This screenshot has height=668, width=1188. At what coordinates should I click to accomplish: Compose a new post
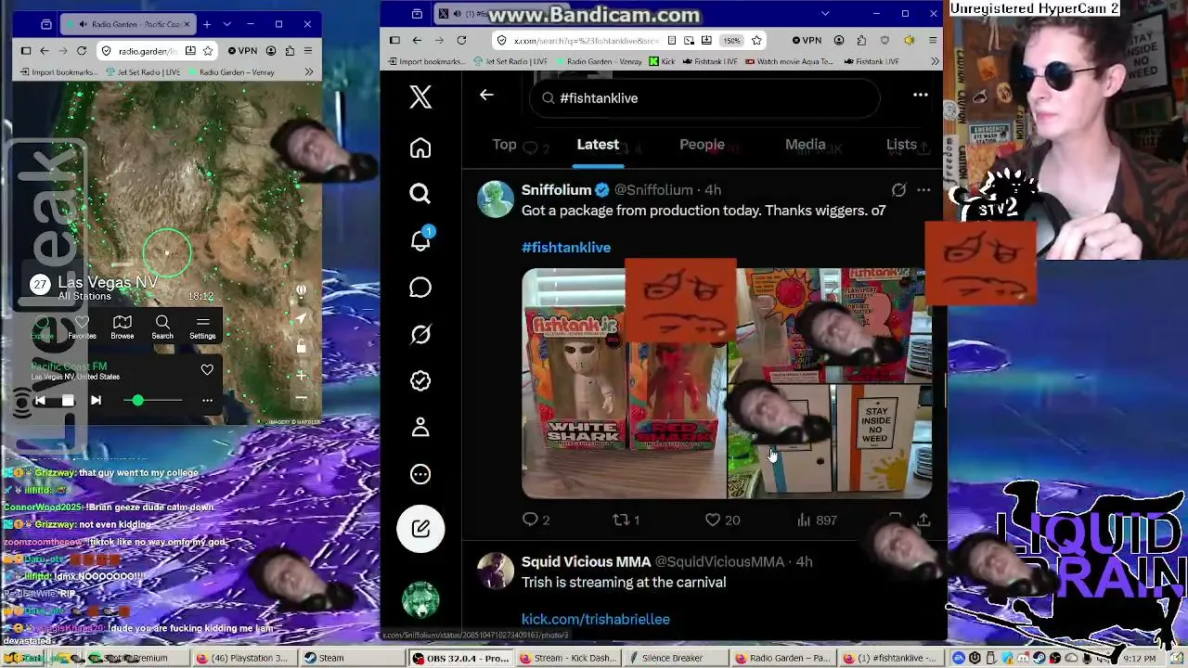(x=420, y=529)
